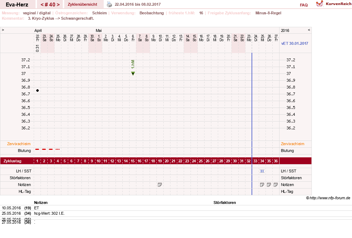The height and width of the screenshot is (238, 352).
Task: Click the date header '25. Mi' in May
Action: 262,38
